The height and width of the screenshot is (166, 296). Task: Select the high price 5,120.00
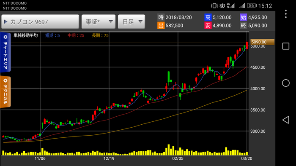coord(222,17)
